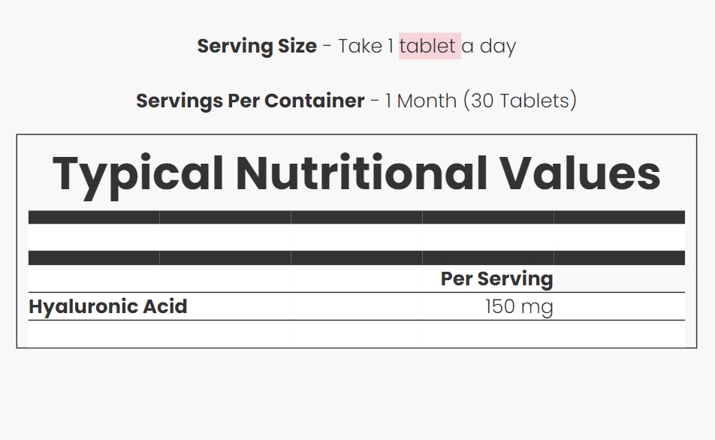715x440 pixels.
Task: Click the "mg" unit in the table
Action: pos(539,306)
